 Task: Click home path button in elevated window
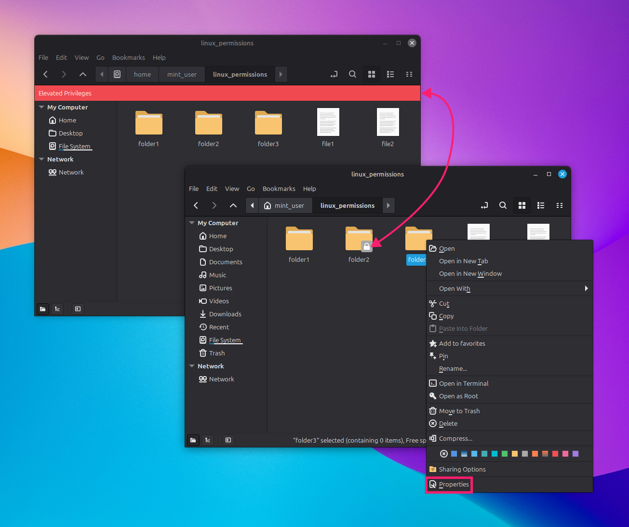(x=142, y=74)
